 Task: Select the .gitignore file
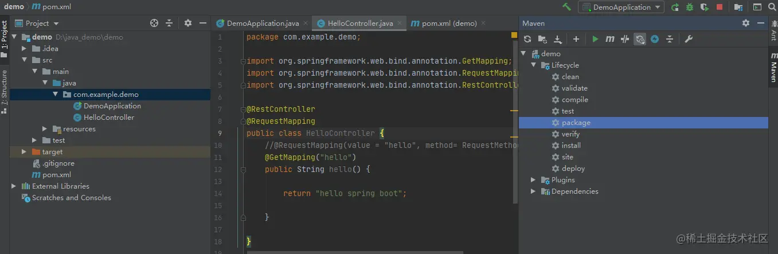tap(53, 163)
